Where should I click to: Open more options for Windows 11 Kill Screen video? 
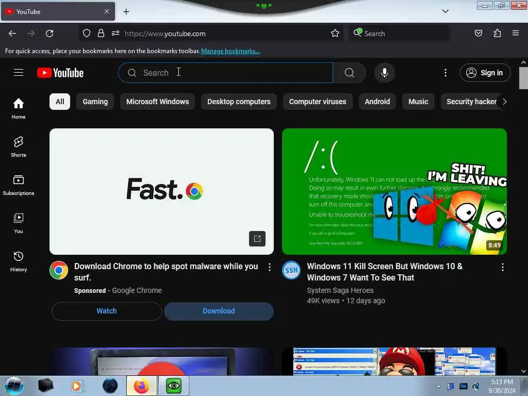(502, 268)
